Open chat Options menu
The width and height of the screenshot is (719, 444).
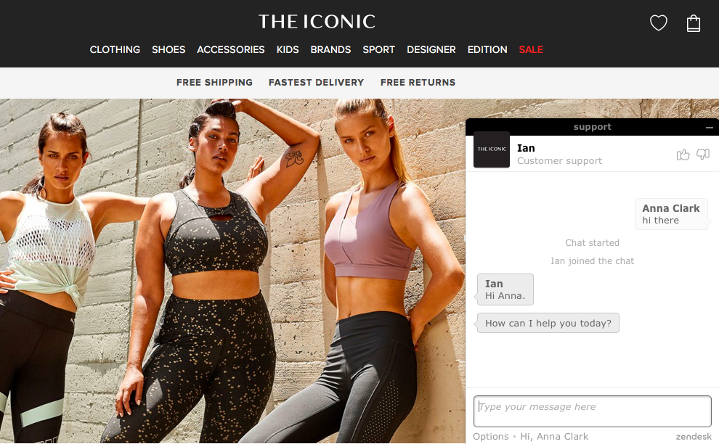(491, 436)
